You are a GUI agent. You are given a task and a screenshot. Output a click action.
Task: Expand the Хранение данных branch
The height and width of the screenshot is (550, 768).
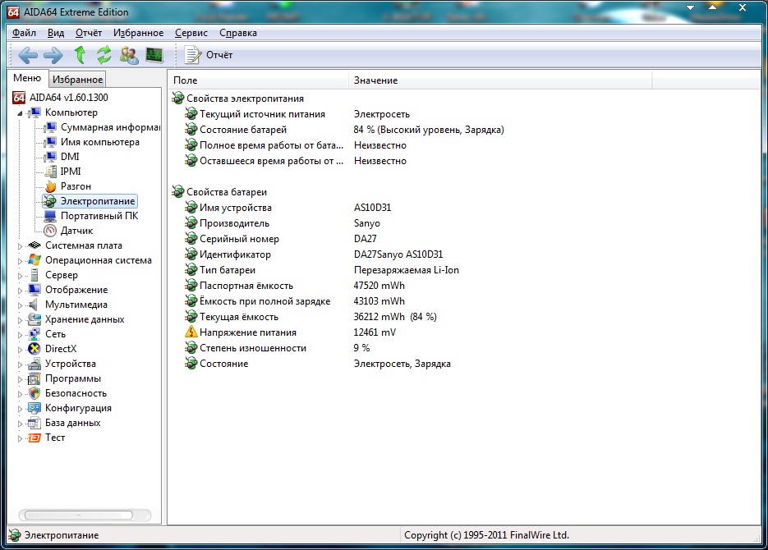pos(20,320)
